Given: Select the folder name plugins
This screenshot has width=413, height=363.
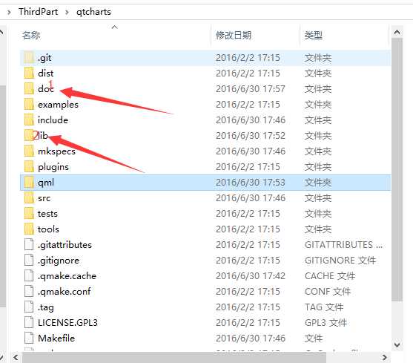Looking at the screenshot, I should coord(53,167).
